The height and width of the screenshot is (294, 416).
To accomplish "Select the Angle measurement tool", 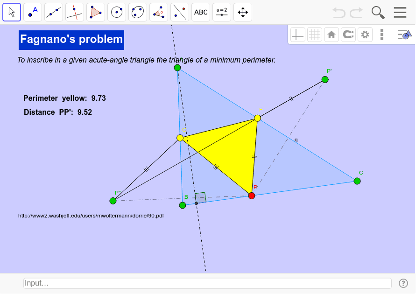I will (x=158, y=12).
